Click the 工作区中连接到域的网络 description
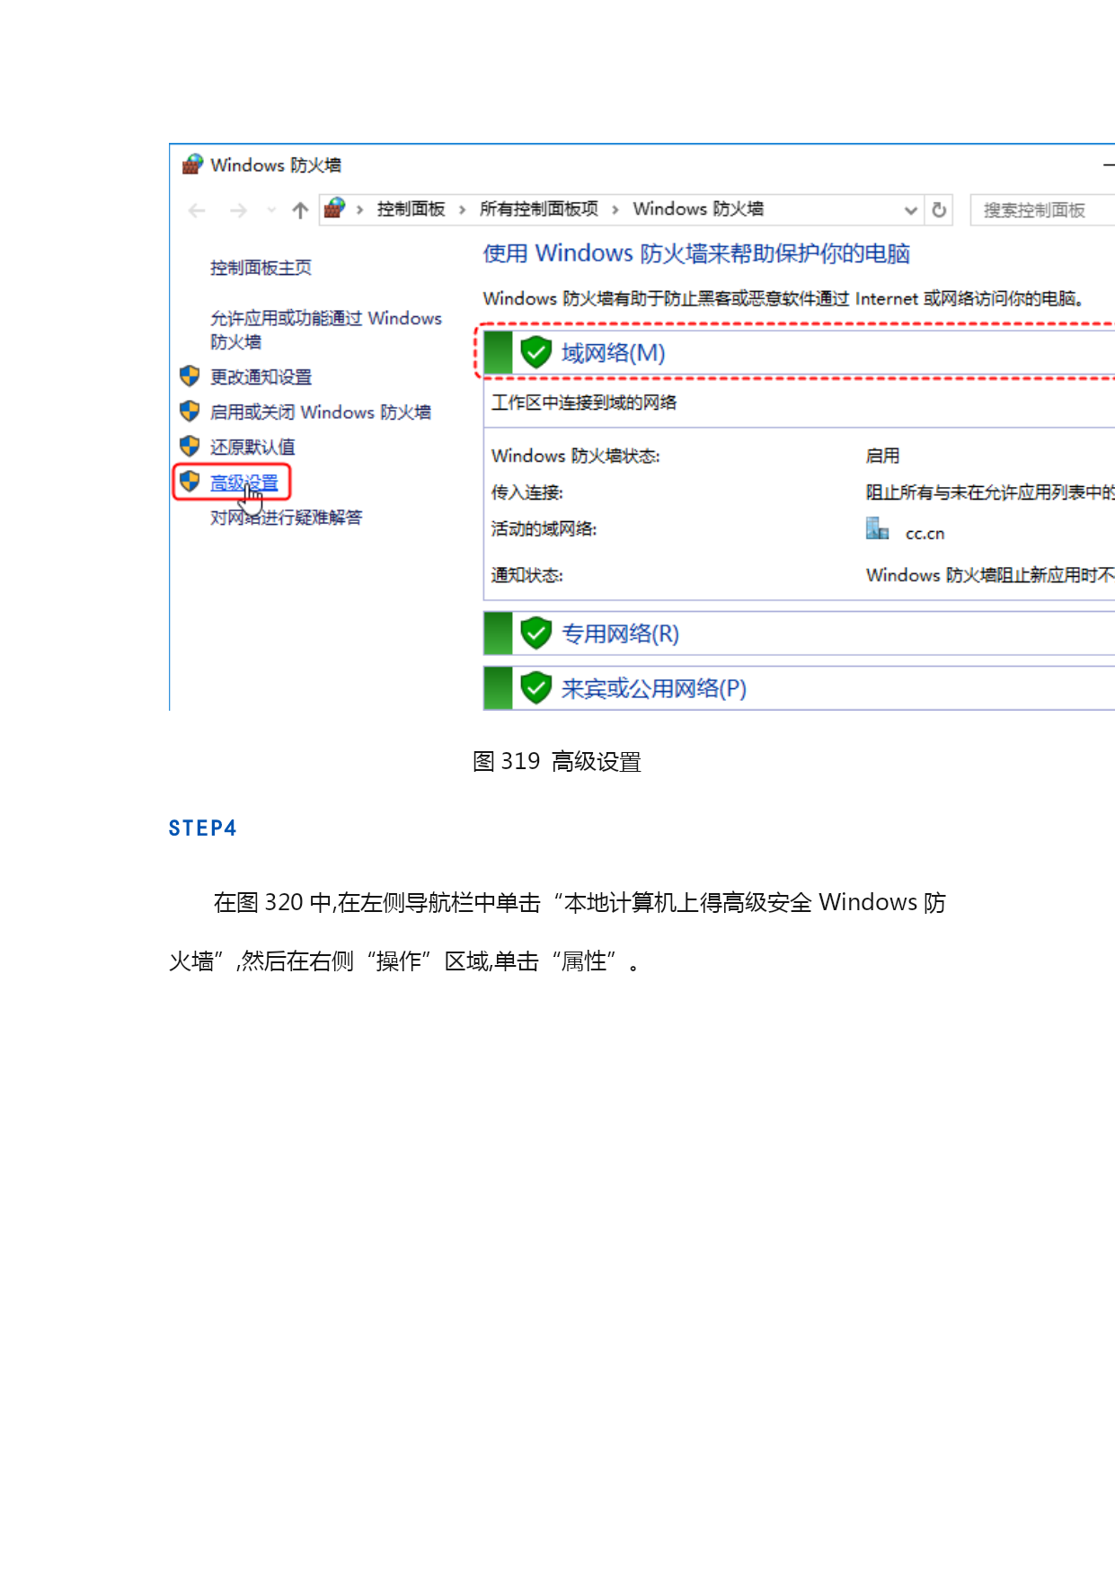The height and width of the screenshot is (1576, 1115). (x=584, y=403)
